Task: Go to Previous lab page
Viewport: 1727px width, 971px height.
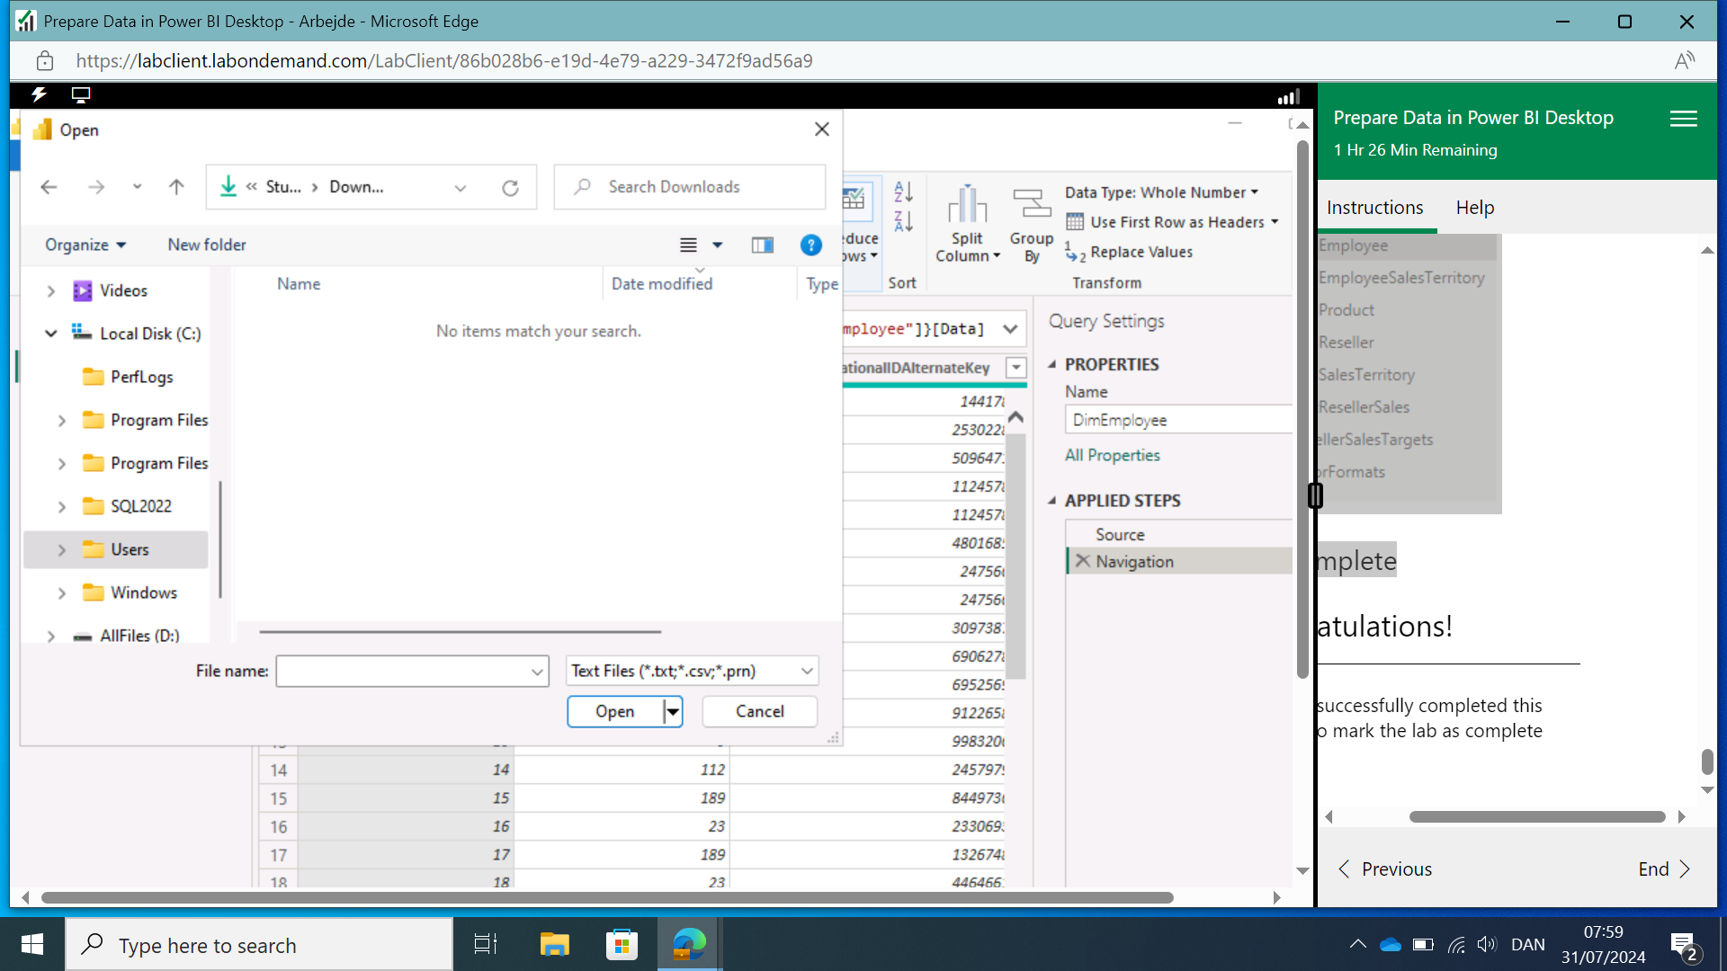Action: (1385, 869)
